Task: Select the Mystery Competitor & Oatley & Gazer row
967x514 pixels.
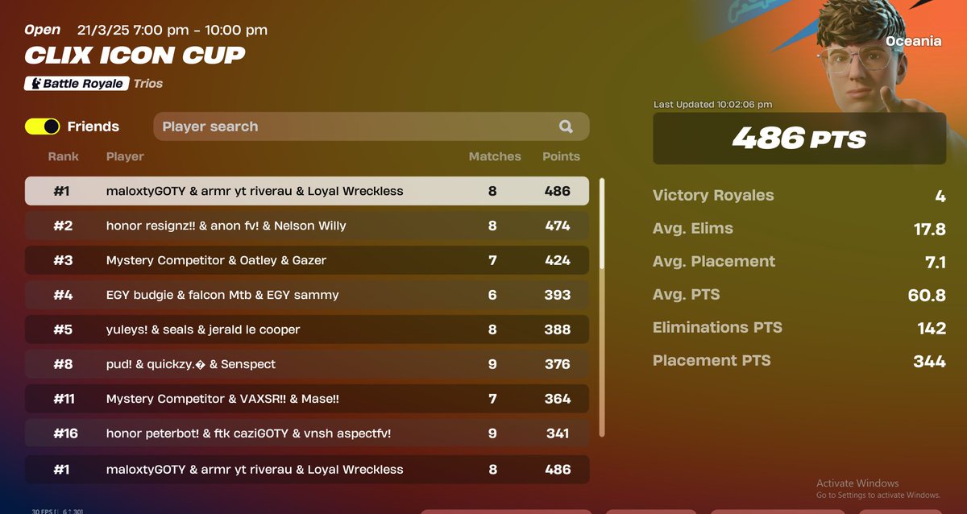Action: click(307, 260)
